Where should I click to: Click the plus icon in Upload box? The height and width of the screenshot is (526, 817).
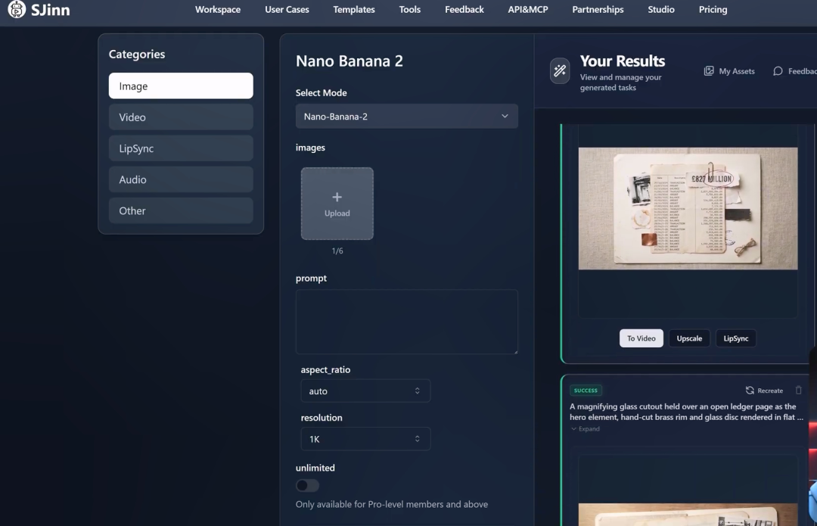pos(337,197)
